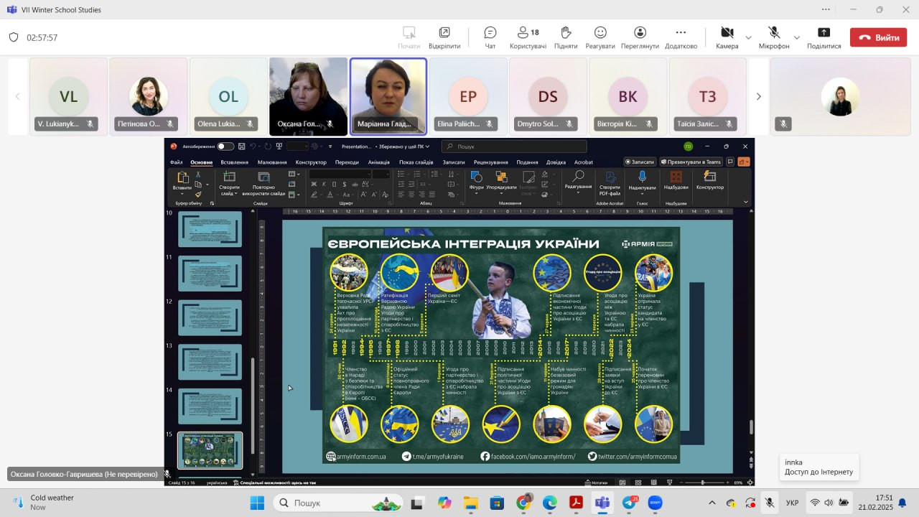Click the Презентувати в Teams button
Image resolution: width=919 pixels, height=517 pixels.
pos(691,162)
